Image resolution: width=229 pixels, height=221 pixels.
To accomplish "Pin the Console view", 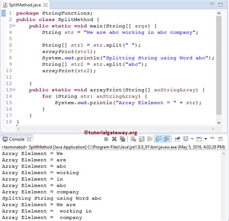I will click(177, 139).
